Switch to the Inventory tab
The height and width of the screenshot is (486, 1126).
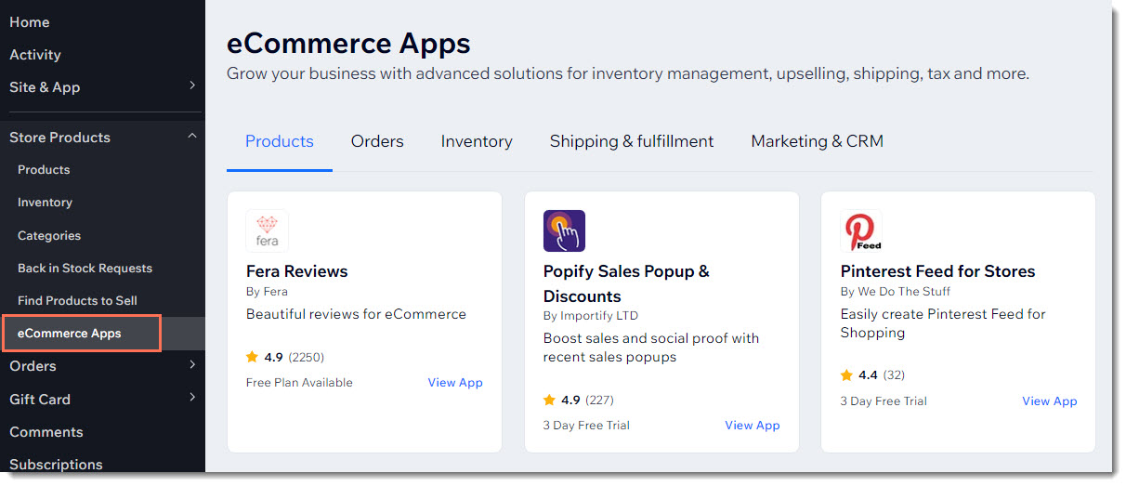[477, 141]
